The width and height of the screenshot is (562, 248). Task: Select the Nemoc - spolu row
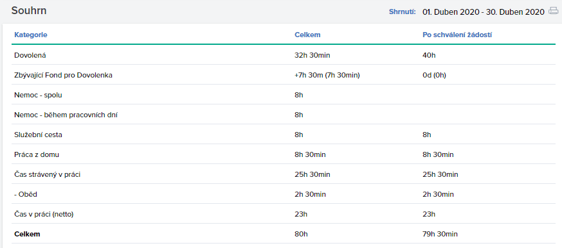[284, 95]
